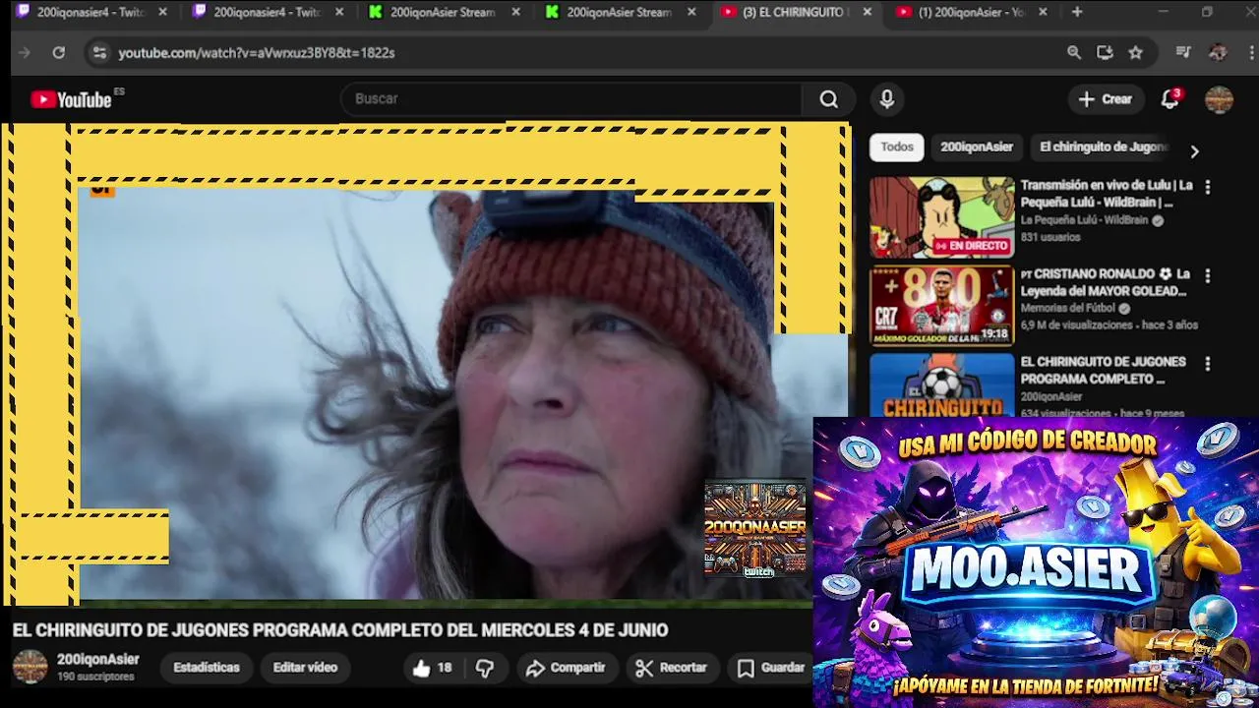Click the video title EL CHIRINGUITO DE JUGONES PROGRAMA COMPLETO

tap(340, 630)
